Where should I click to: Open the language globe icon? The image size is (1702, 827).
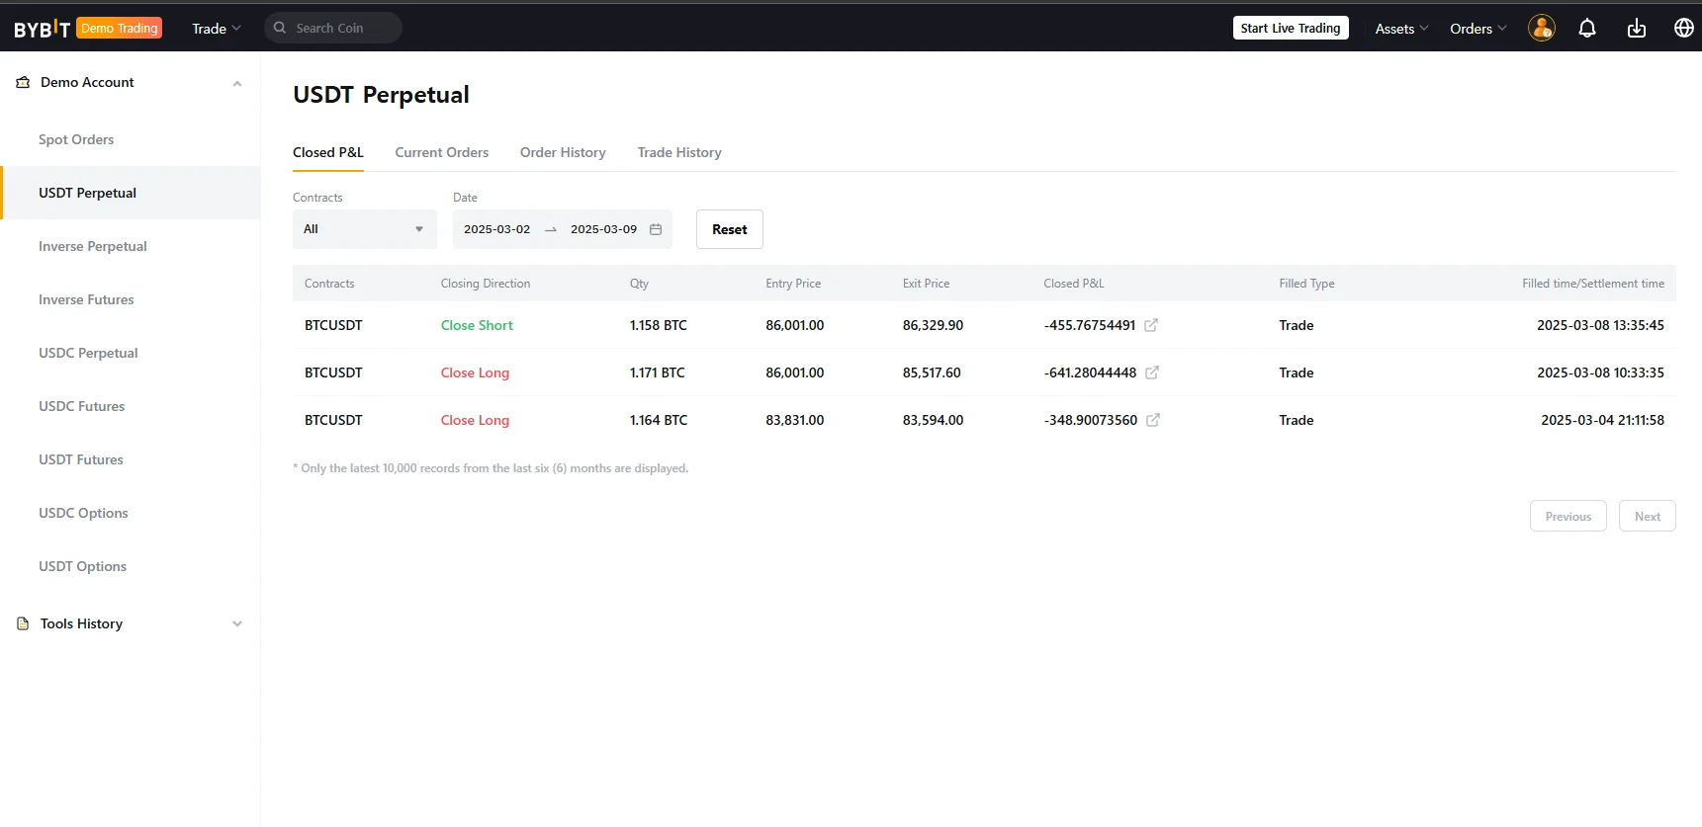[1684, 28]
